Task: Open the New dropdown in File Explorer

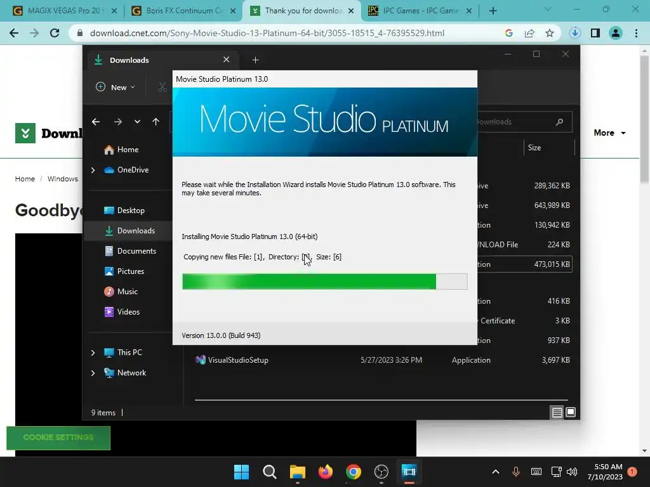Action: (116, 88)
